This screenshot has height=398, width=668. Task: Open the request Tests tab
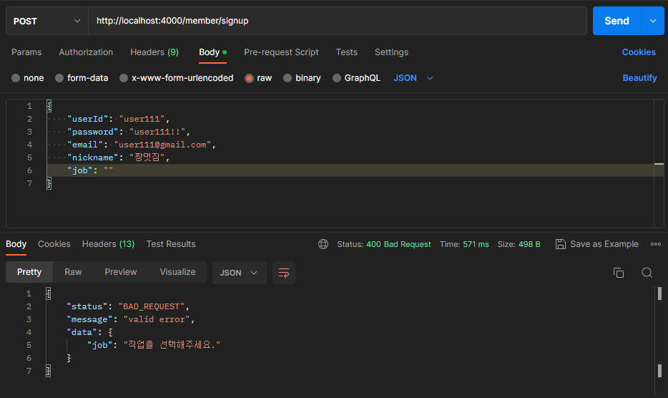(346, 52)
